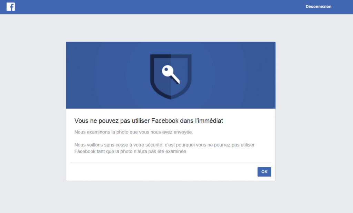The width and height of the screenshot is (353, 213).
Task: Click an empty area of the blue top bar
Action: (158, 7)
